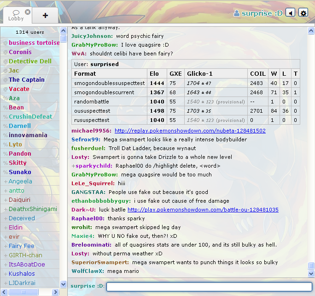Click the user list scroll down arrow

(63, 284)
